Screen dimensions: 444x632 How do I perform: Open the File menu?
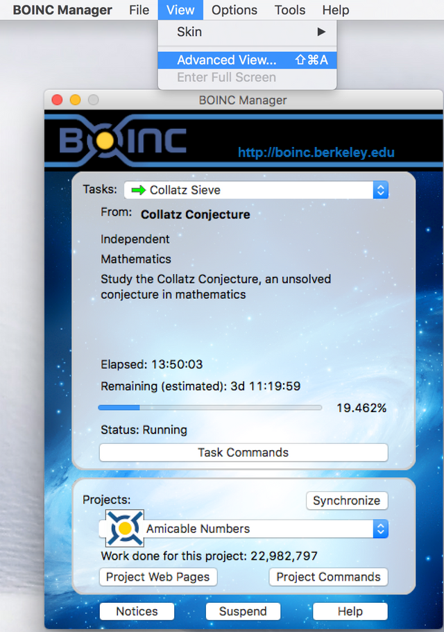(x=139, y=10)
